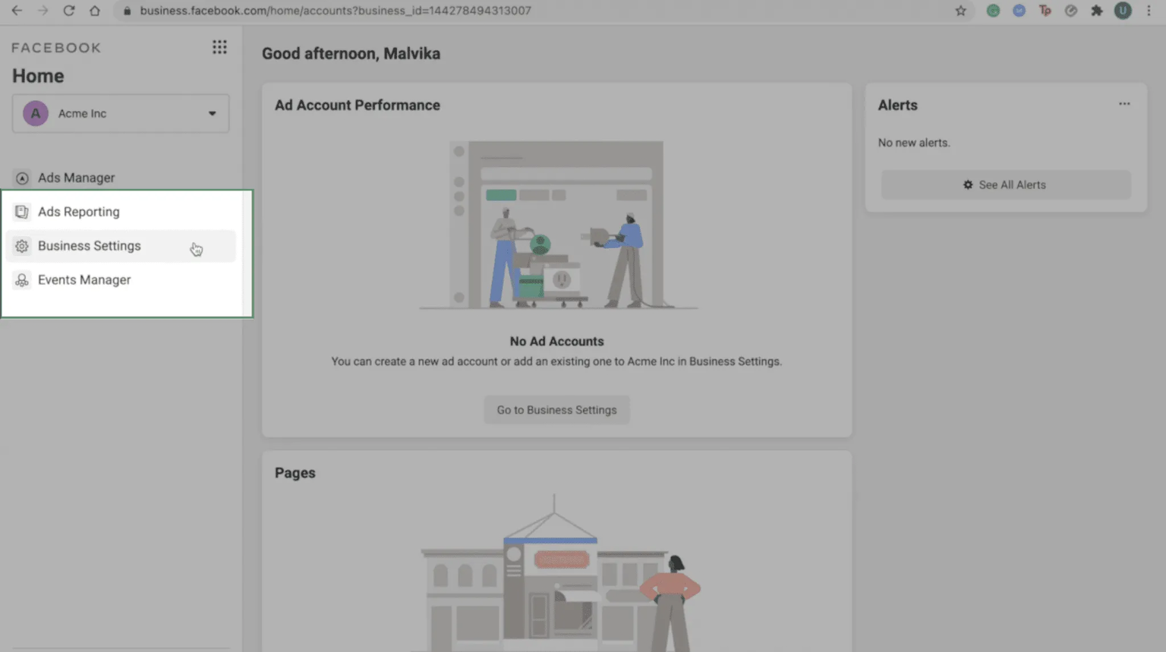Open the Alerts three-dot options menu

click(1124, 104)
